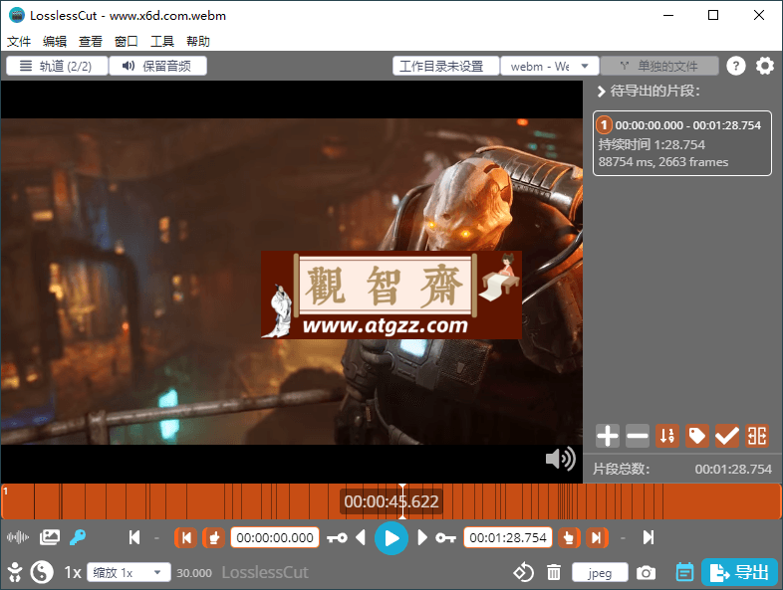This screenshot has width=783, height=590.
Task: Click the 1x playback speed indicator
Action: coord(73,572)
